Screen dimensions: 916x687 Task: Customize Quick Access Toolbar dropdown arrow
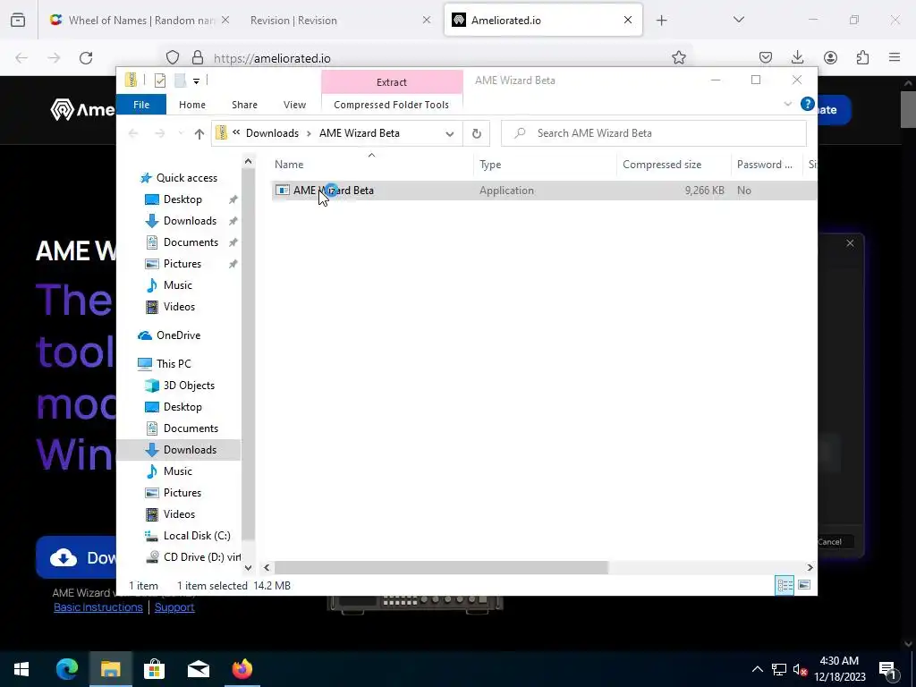click(x=196, y=81)
